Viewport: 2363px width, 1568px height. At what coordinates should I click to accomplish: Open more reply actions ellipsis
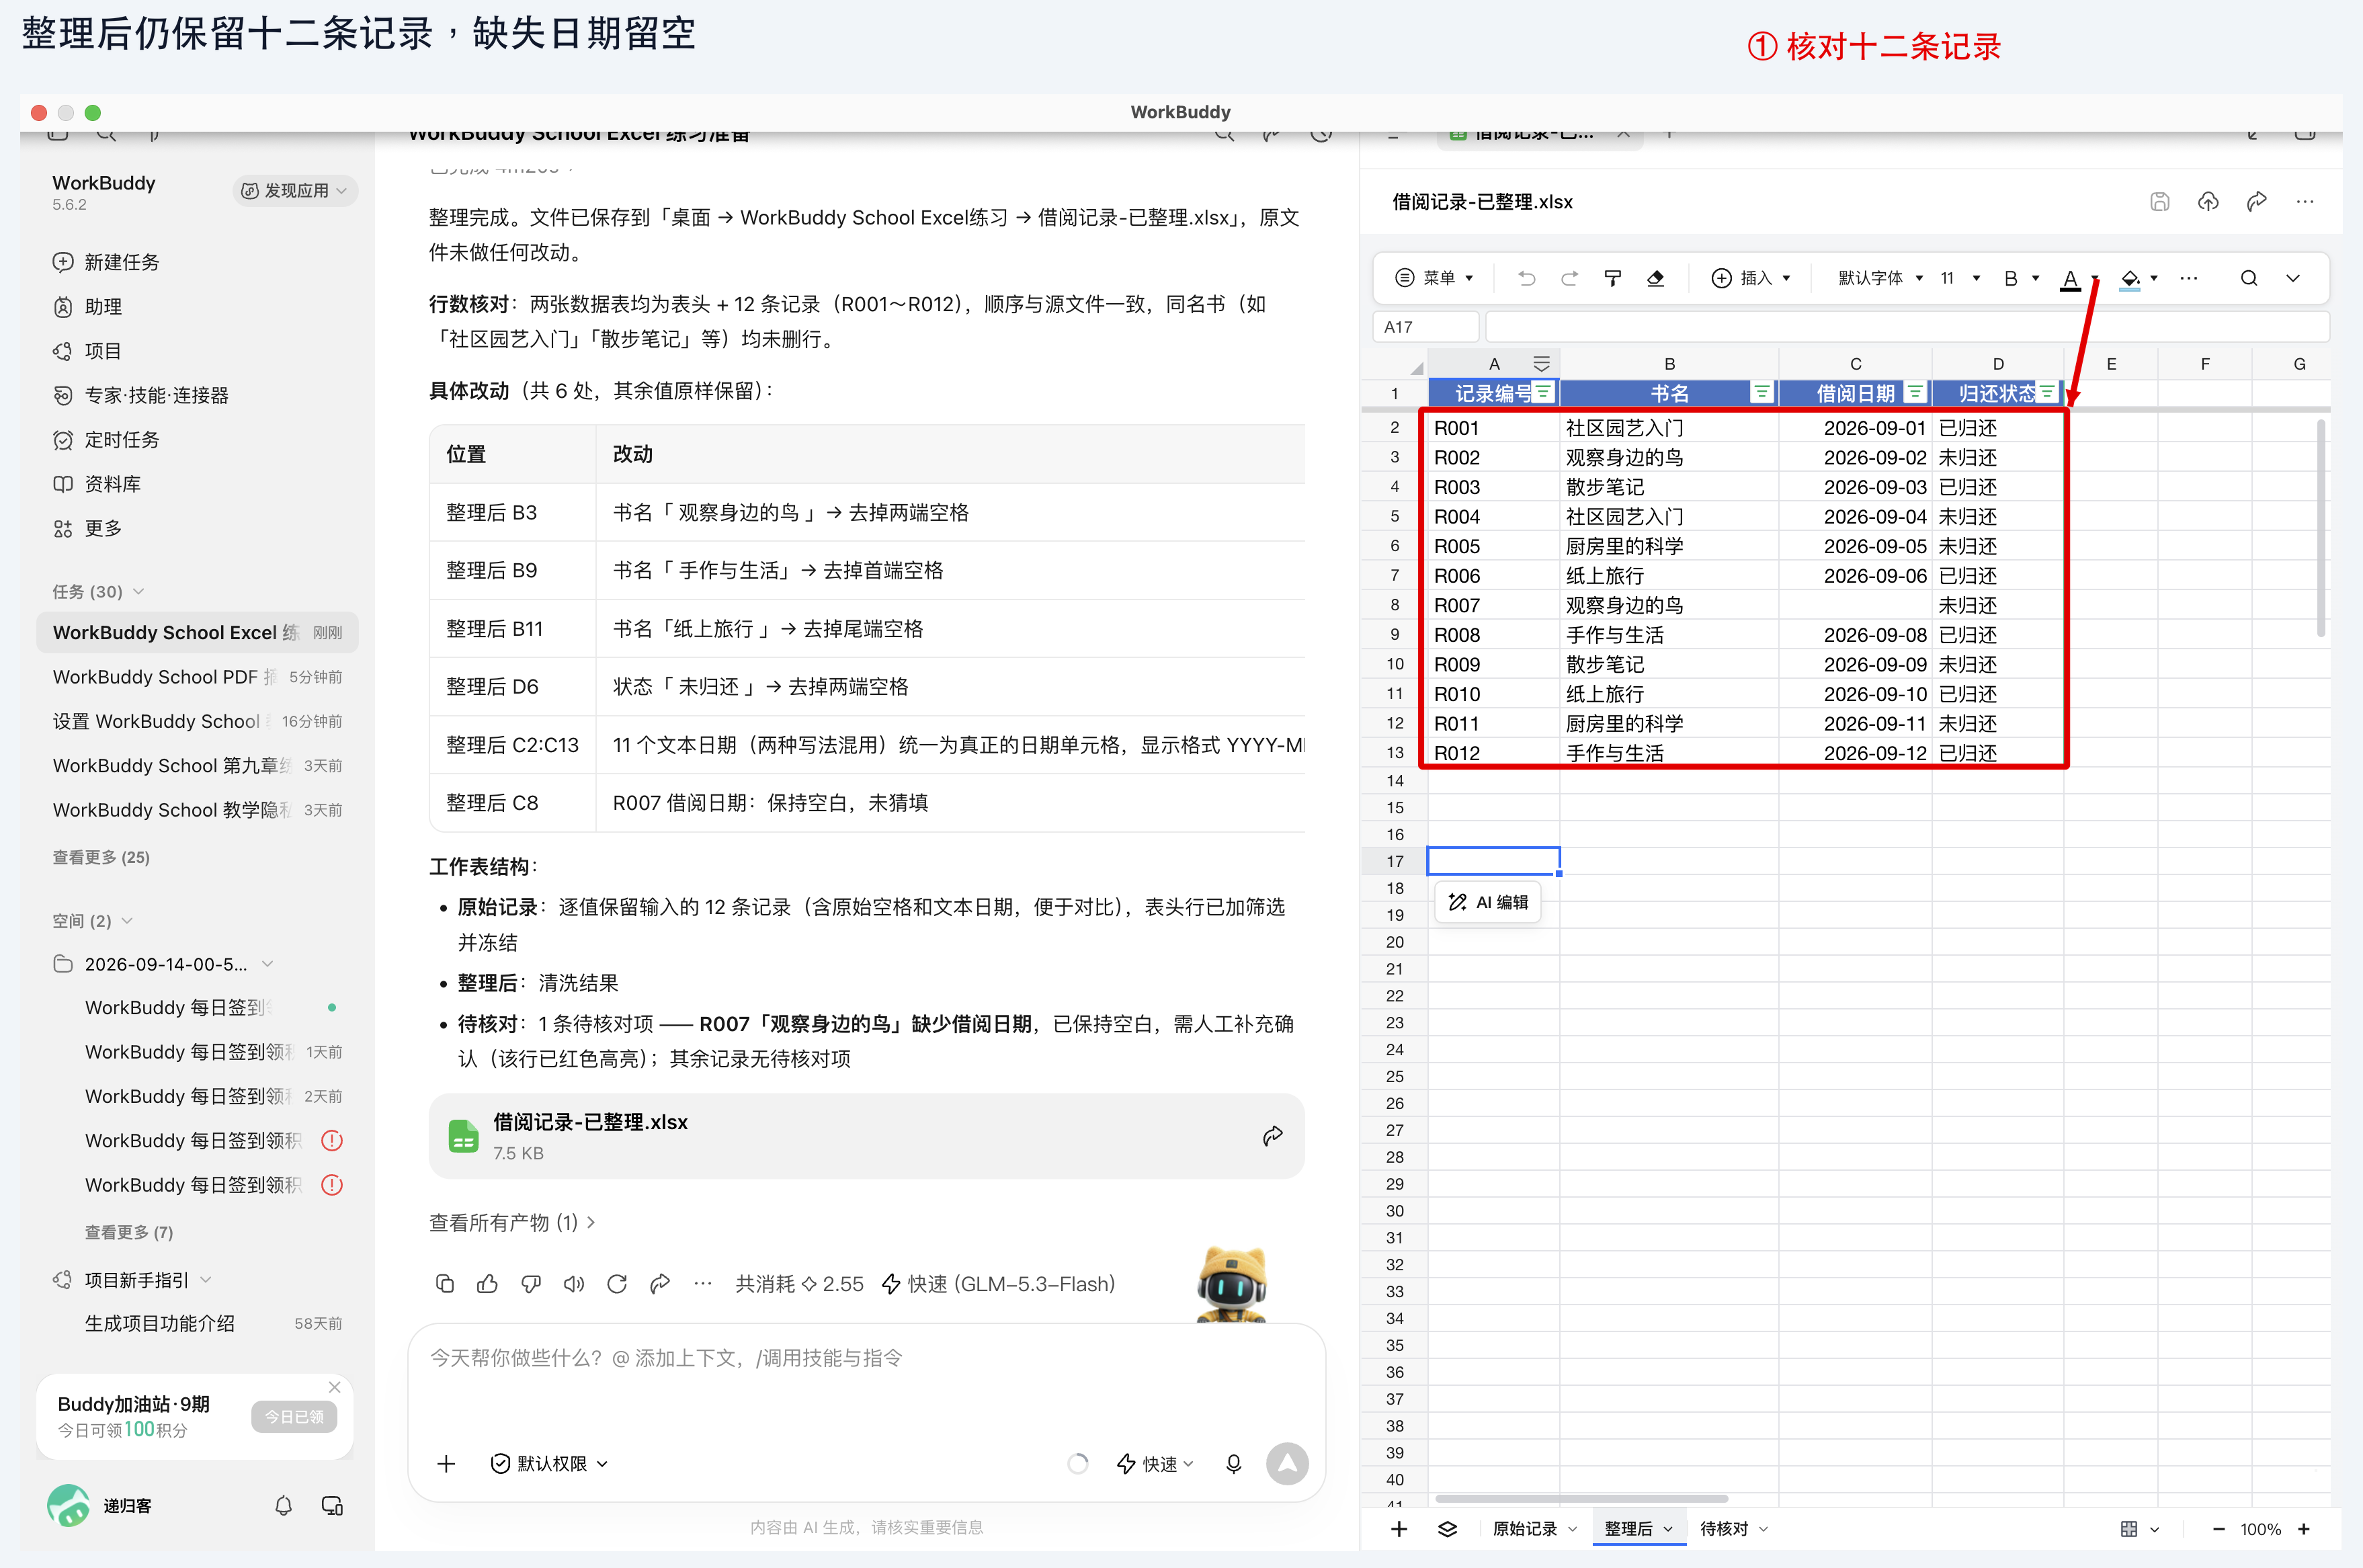(x=703, y=1284)
